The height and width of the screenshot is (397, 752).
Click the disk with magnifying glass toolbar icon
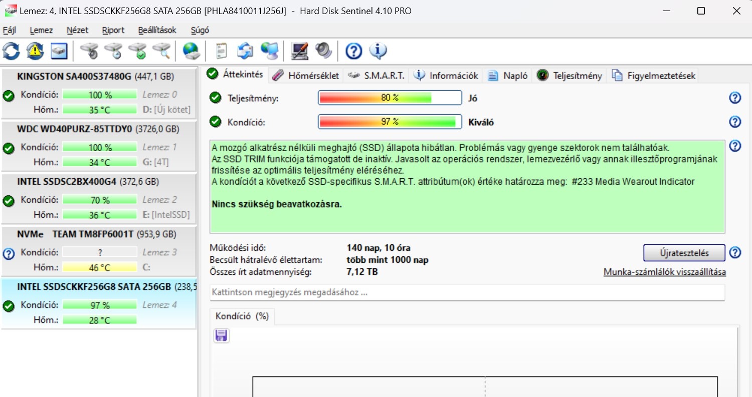point(161,51)
